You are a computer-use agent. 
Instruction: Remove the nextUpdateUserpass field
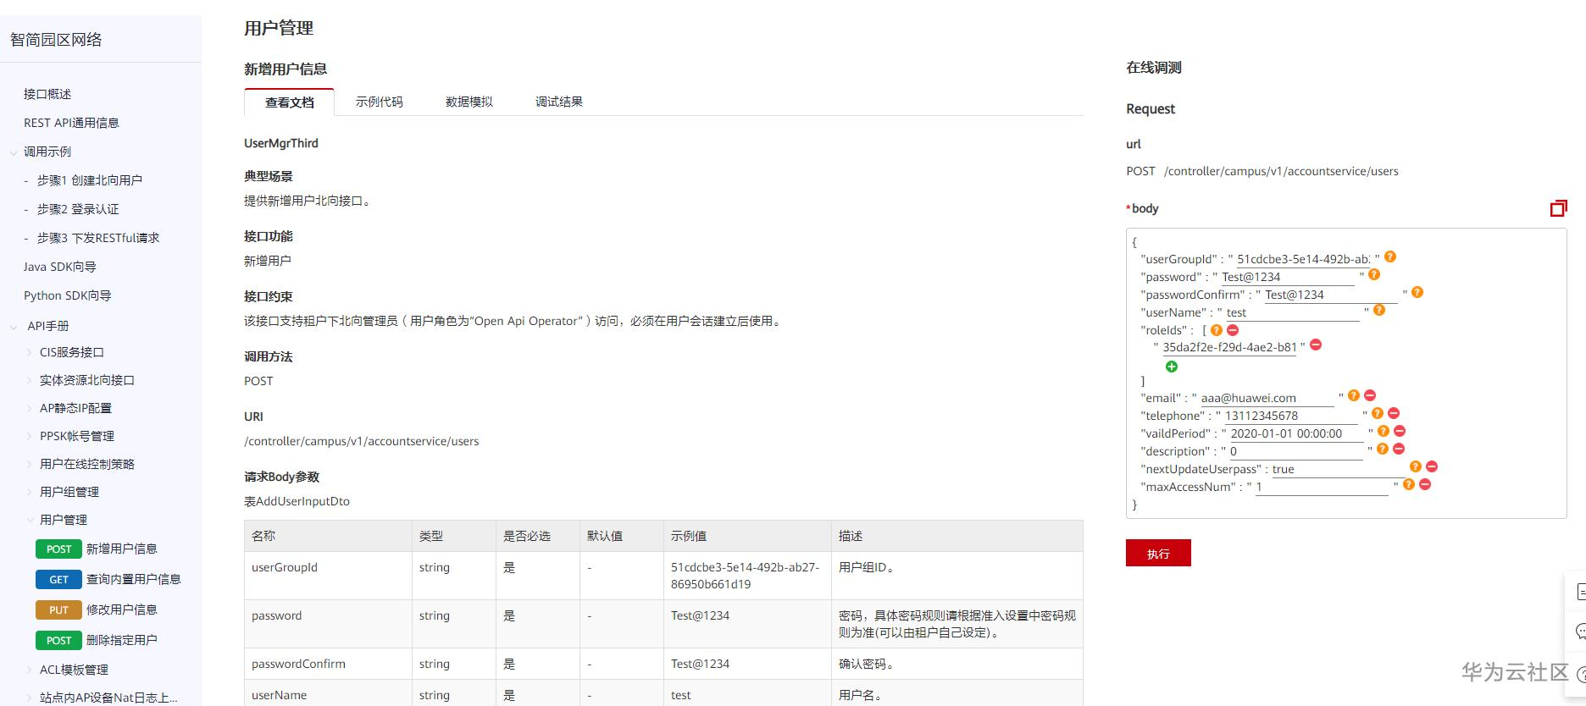[x=1432, y=466]
